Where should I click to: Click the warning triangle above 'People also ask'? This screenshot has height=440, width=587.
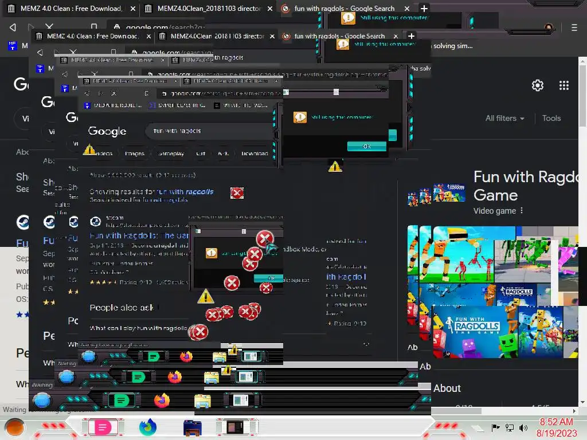point(206,296)
